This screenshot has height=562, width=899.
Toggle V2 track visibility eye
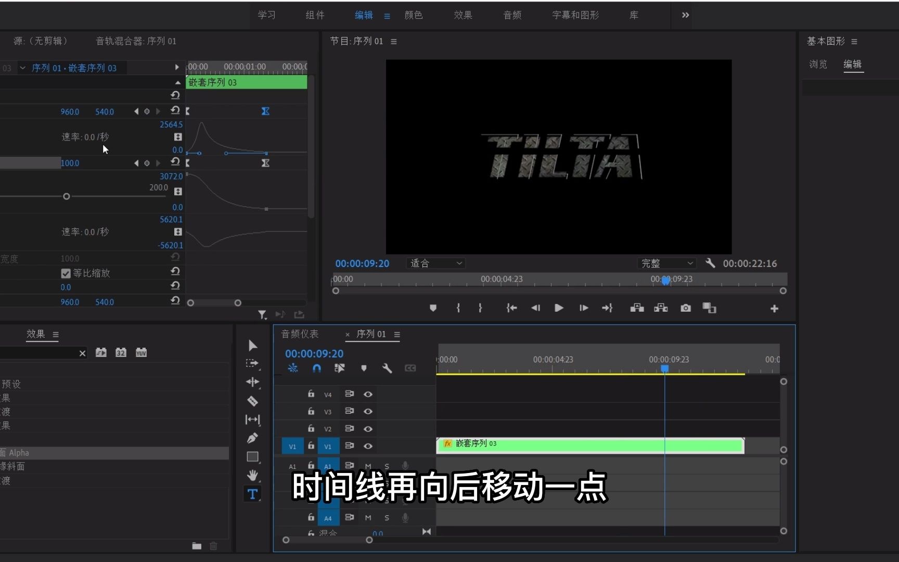(368, 429)
